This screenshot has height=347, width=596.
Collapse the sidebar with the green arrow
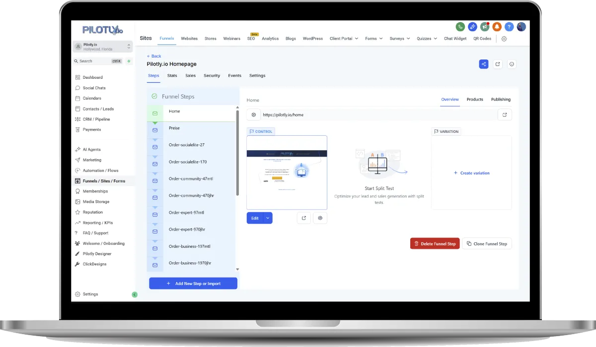pos(135,294)
